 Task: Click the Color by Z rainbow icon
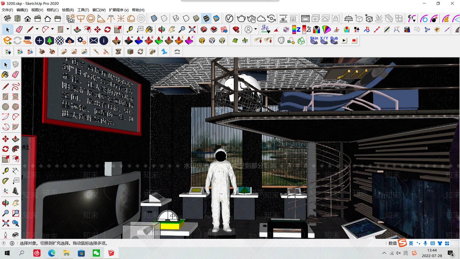click(296, 29)
